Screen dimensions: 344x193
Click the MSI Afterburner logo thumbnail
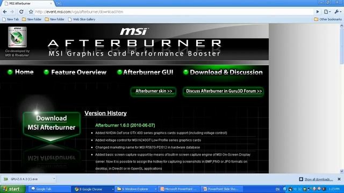[x=17, y=37]
